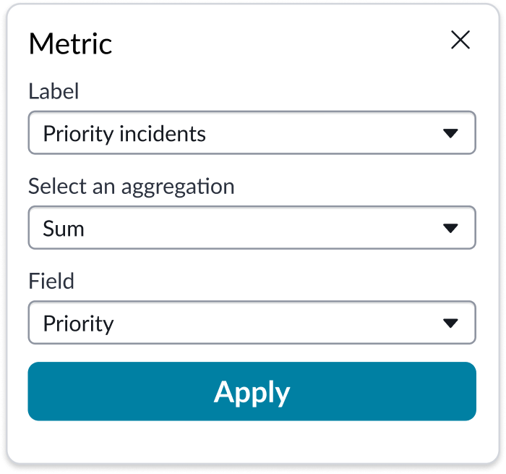Viewport: 506px width, 474px height.
Task: Click the Metric dialog heading
Action: (70, 44)
